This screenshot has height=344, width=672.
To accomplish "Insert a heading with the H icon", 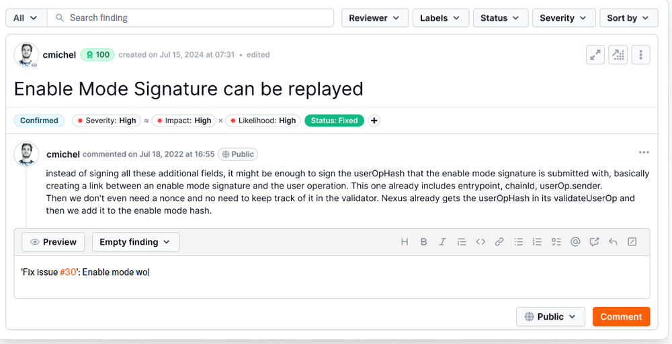I will [405, 242].
